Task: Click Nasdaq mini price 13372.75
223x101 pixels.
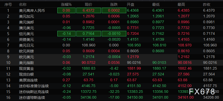Action: (89, 92)
